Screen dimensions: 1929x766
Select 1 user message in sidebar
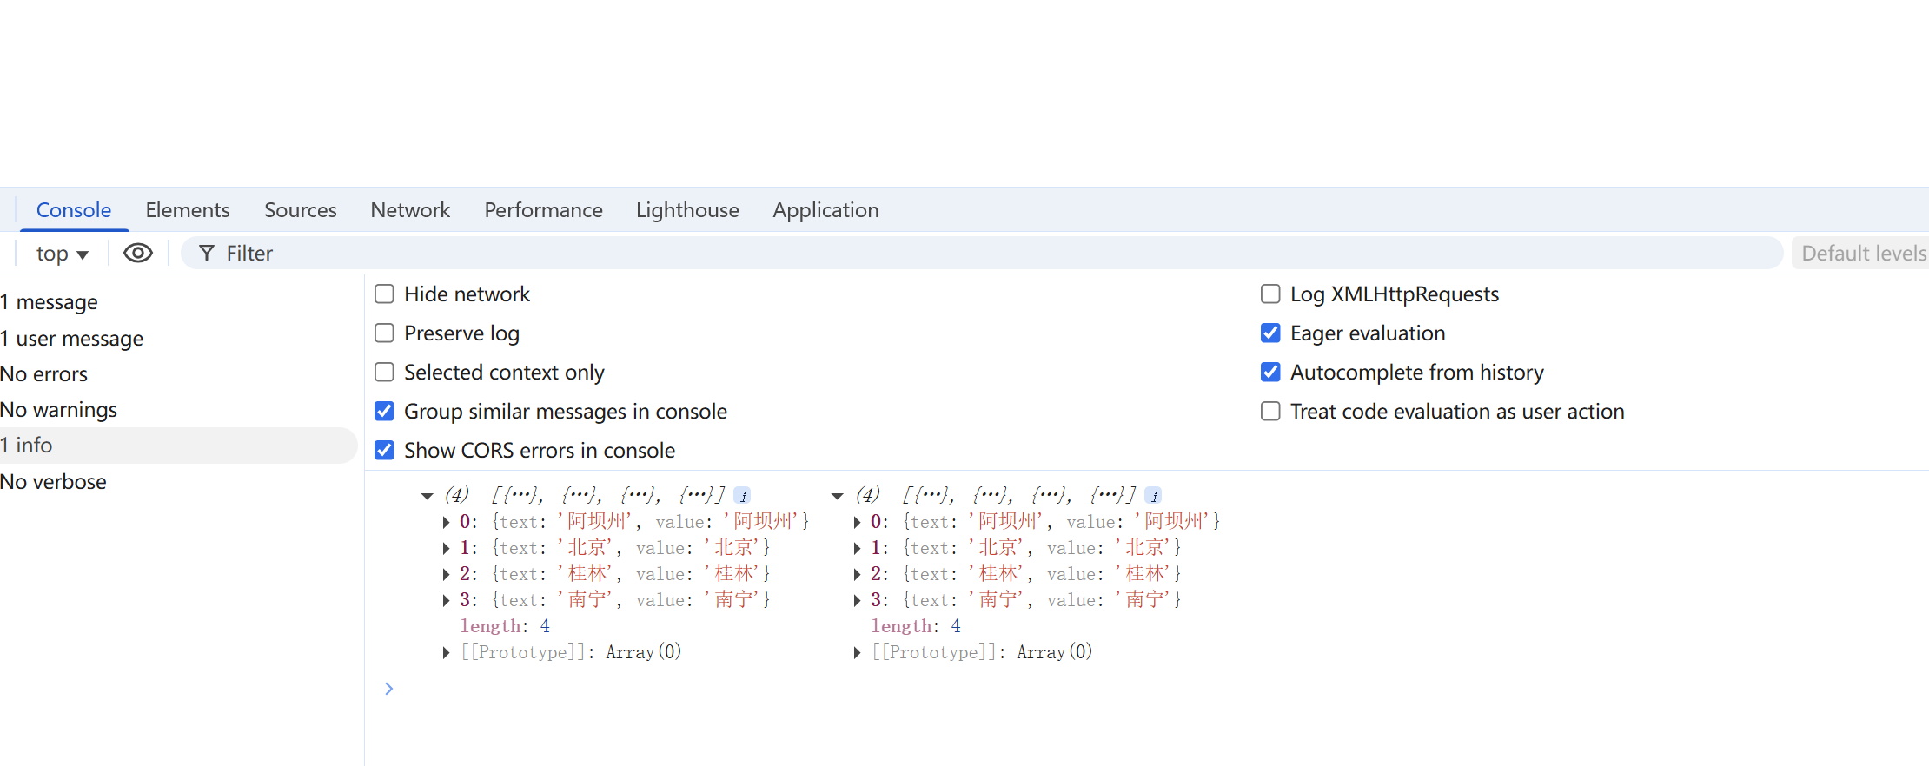click(72, 339)
